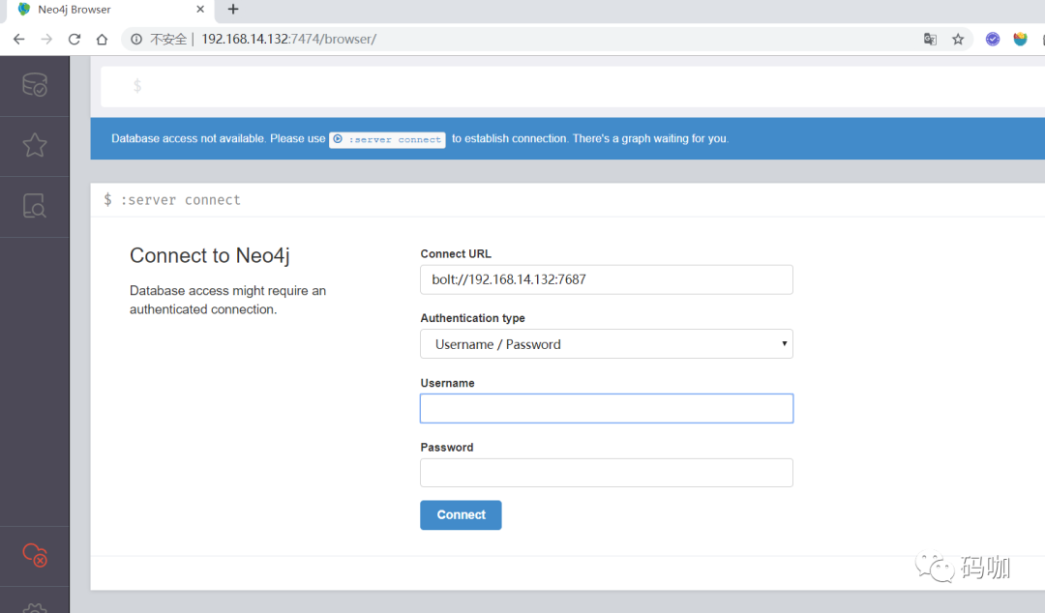Click the purple checkmark extension icon

click(993, 40)
